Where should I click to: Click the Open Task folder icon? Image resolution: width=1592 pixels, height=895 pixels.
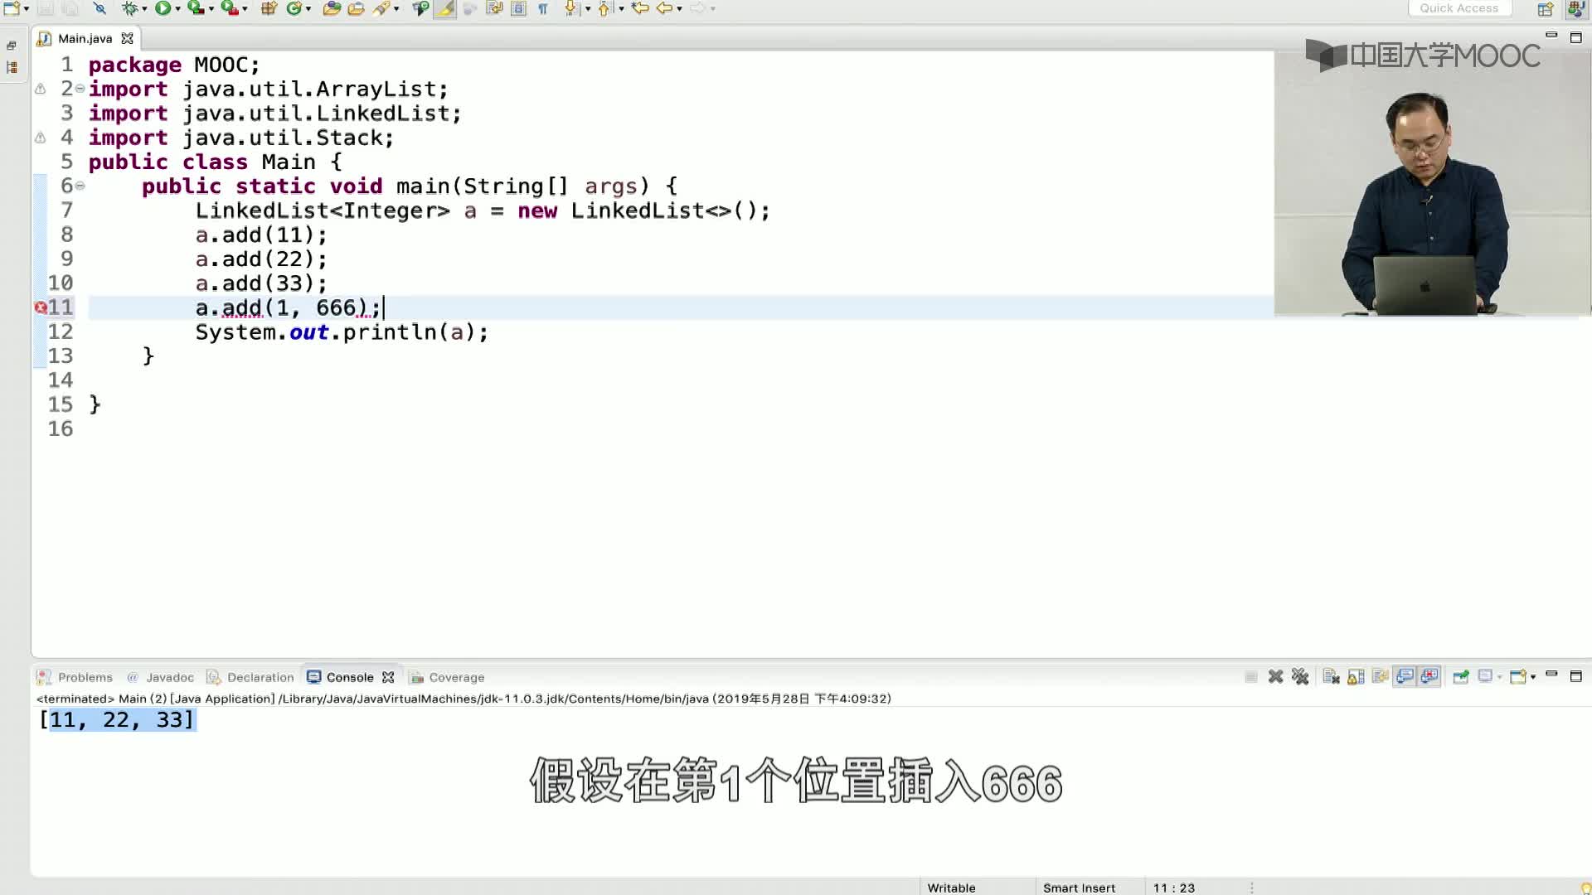(x=356, y=8)
